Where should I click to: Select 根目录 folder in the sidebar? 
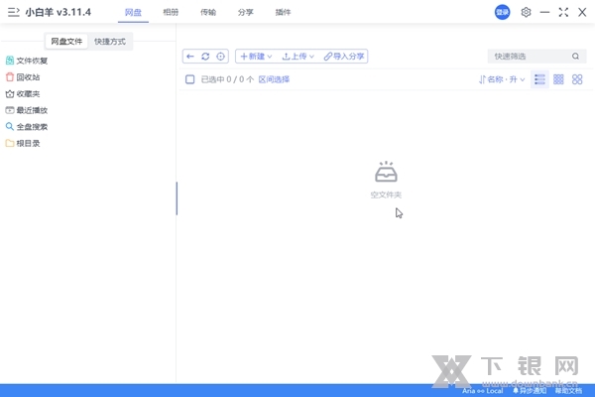(x=23, y=143)
